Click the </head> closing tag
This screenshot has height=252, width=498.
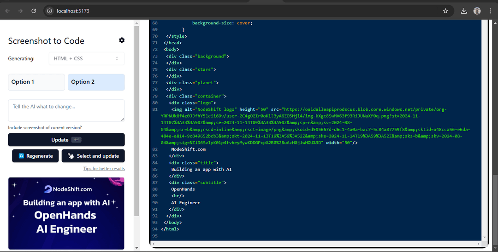[x=173, y=43]
